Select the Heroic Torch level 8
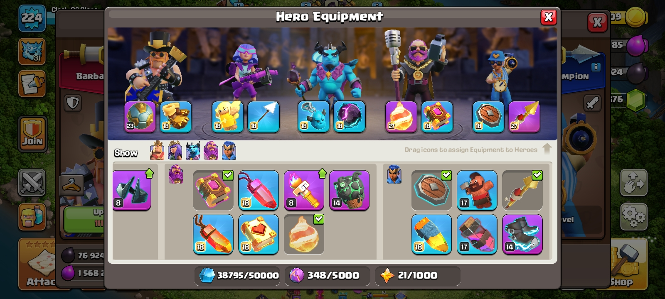665x299 pixels. 304,190
